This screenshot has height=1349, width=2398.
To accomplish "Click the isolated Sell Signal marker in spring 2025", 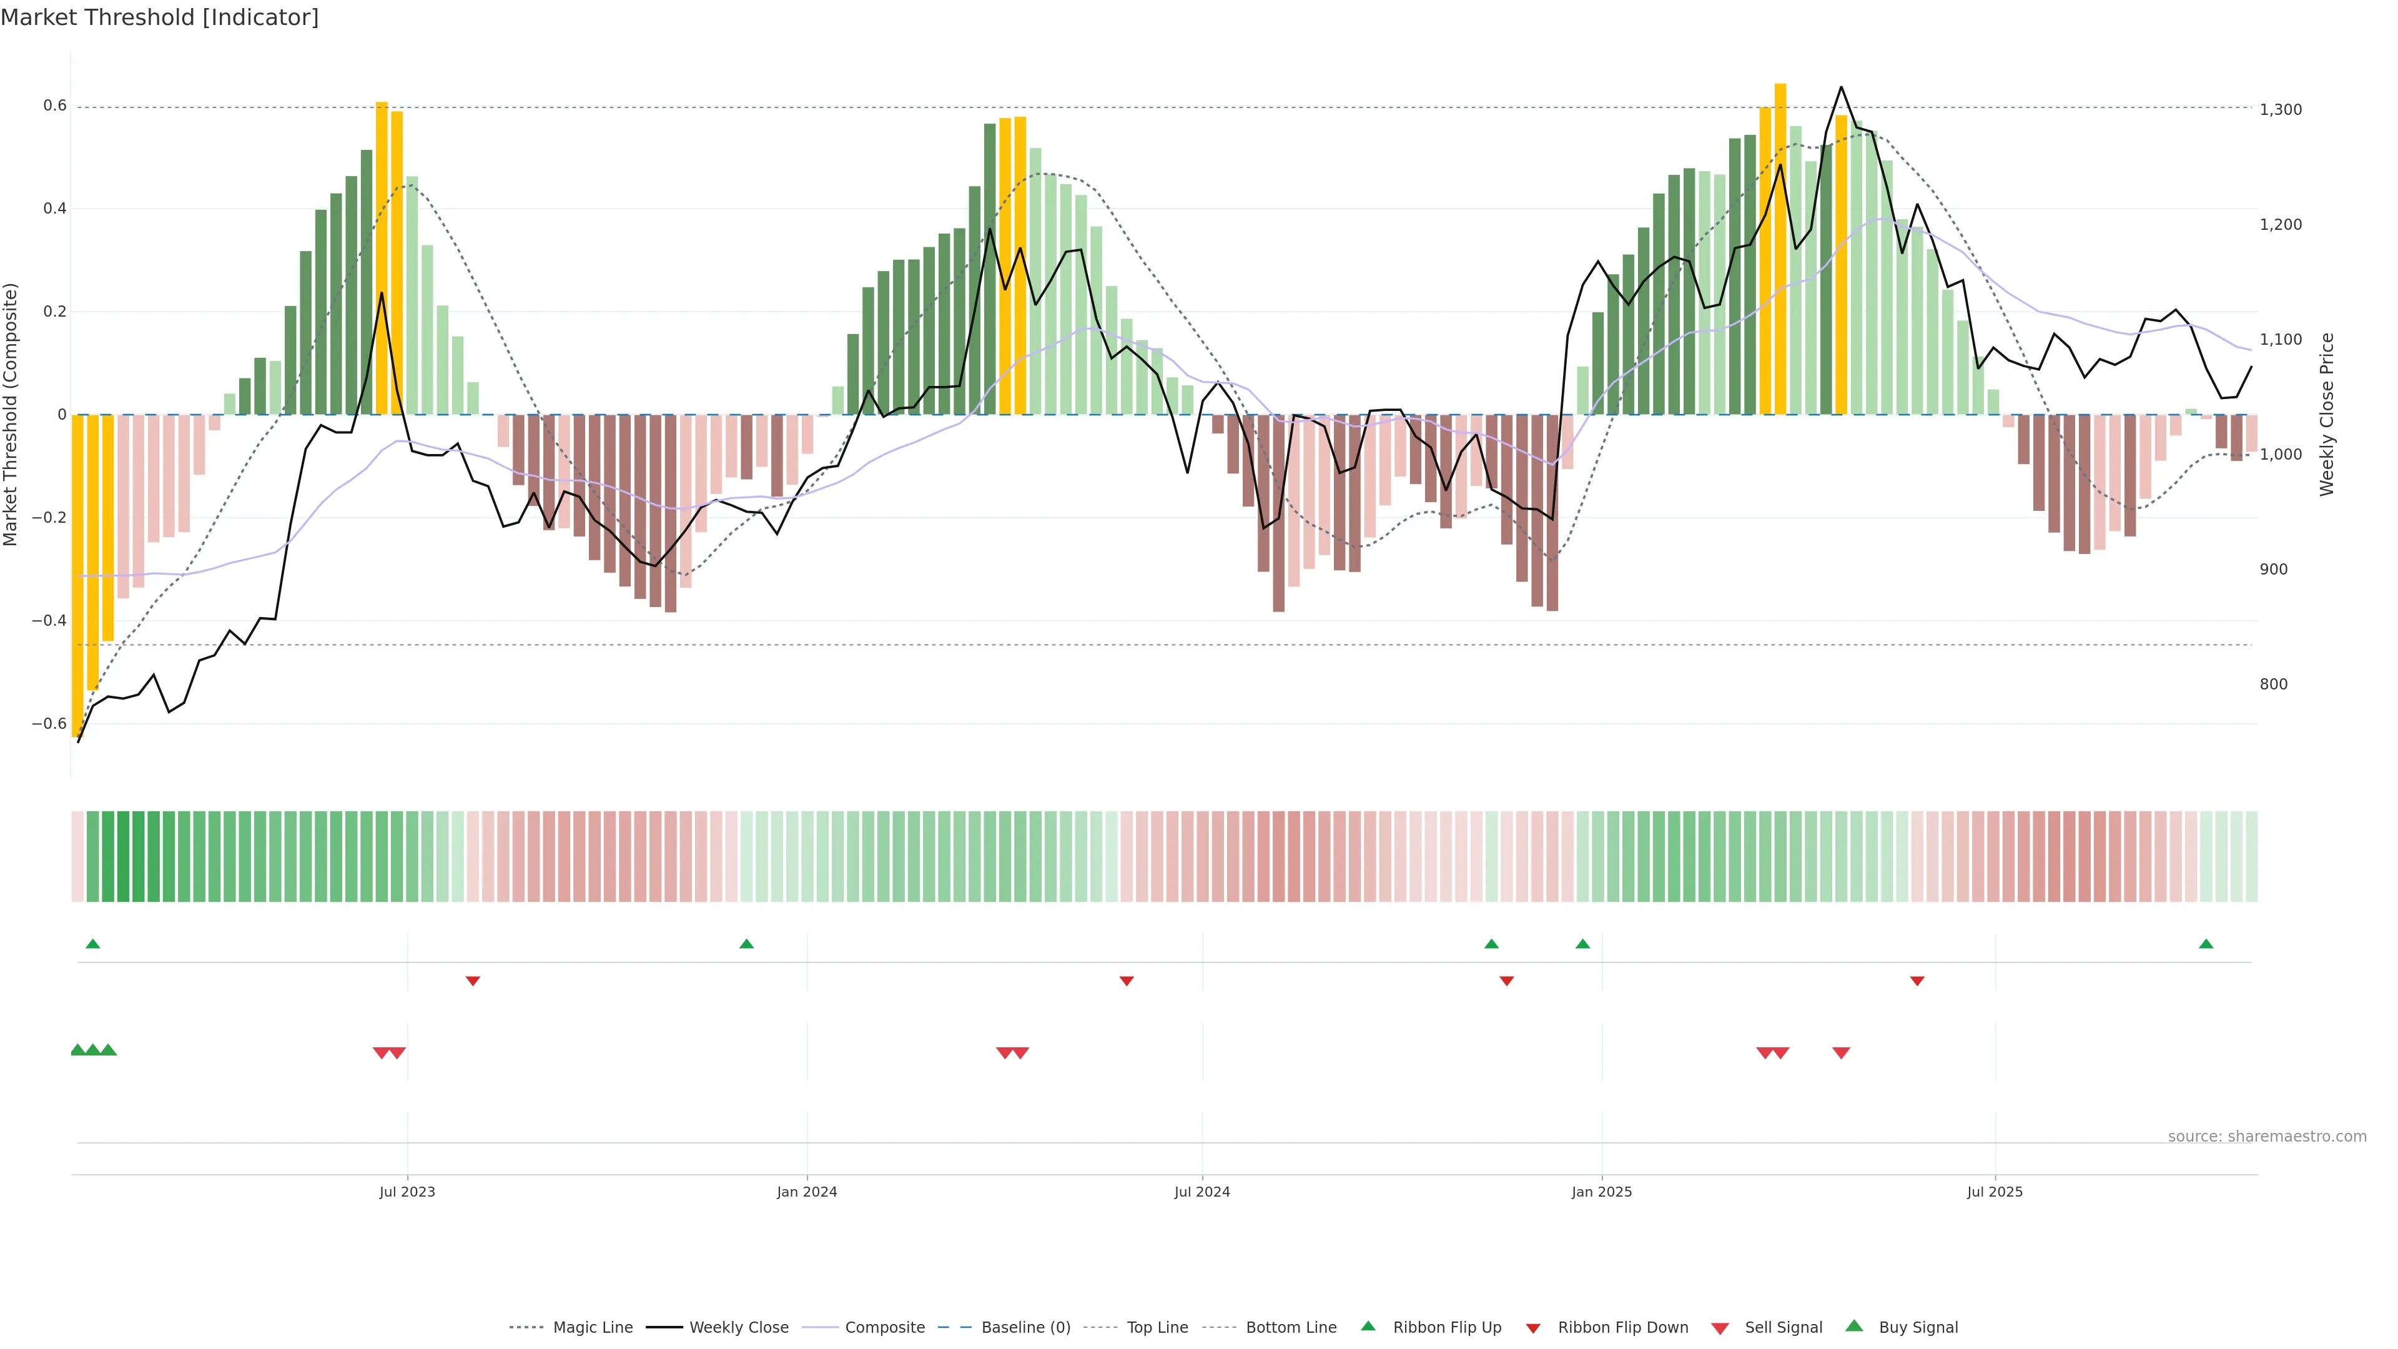I will [1840, 1053].
